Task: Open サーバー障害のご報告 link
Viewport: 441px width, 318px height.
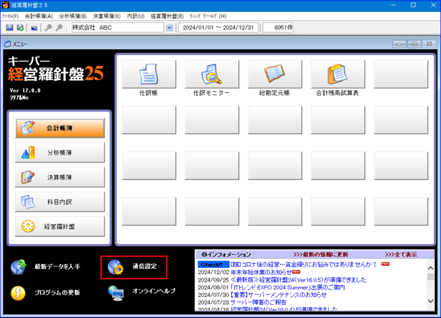Action: click(x=258, y=302)
